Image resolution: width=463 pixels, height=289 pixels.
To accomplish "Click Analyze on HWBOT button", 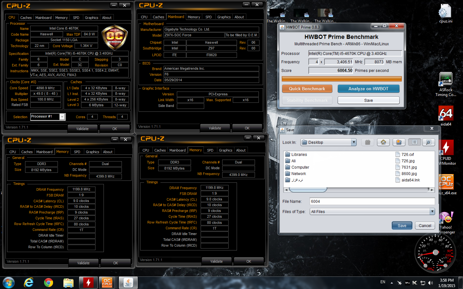I will tap(368, 89).
